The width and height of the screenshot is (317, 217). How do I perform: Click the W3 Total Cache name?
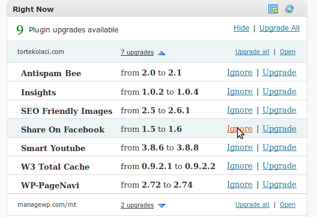click(55, 167)
